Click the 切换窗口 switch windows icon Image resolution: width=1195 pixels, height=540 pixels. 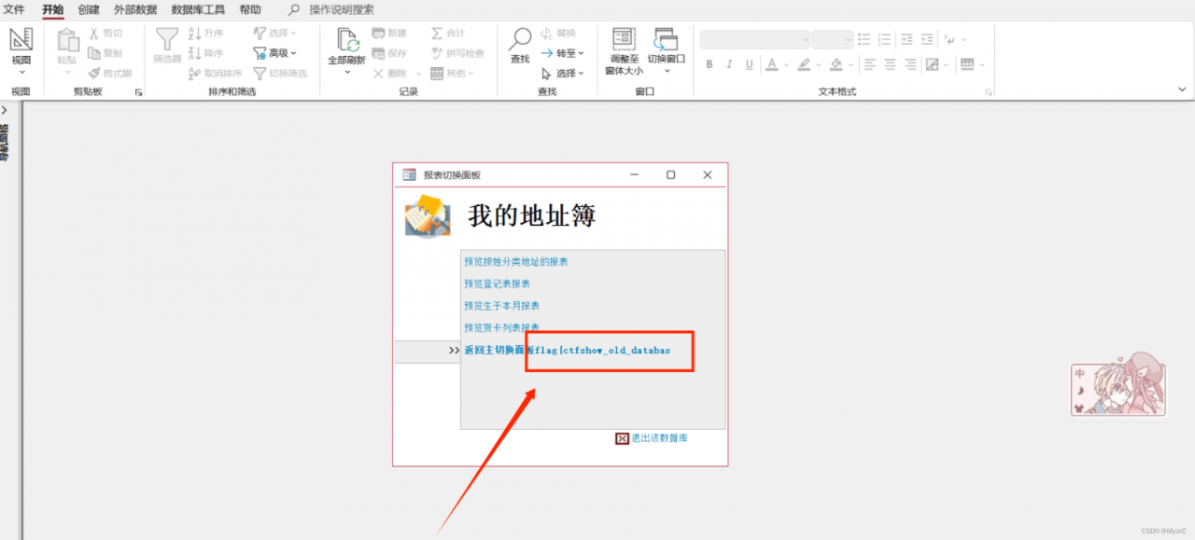[666, 41]
